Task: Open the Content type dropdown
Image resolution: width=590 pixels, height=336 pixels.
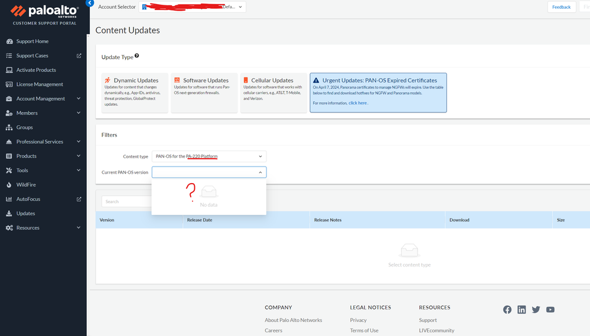Action: pos(209,156)
